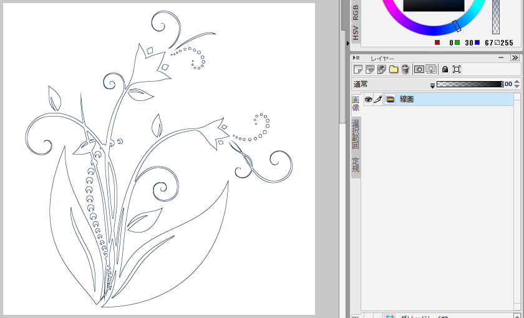Click the opacity value stepper arrows
524x318 pixels.
point(517,84)
